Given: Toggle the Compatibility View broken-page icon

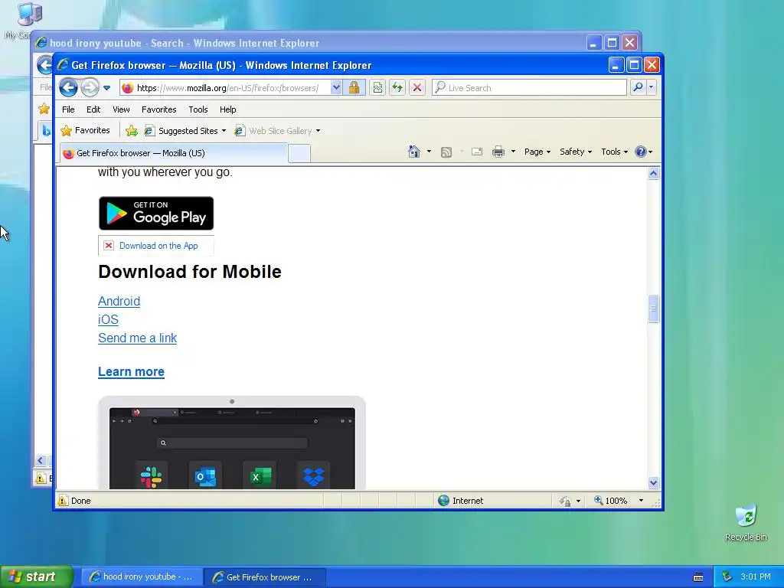Looking at the screenshot, I should (377, 88).
